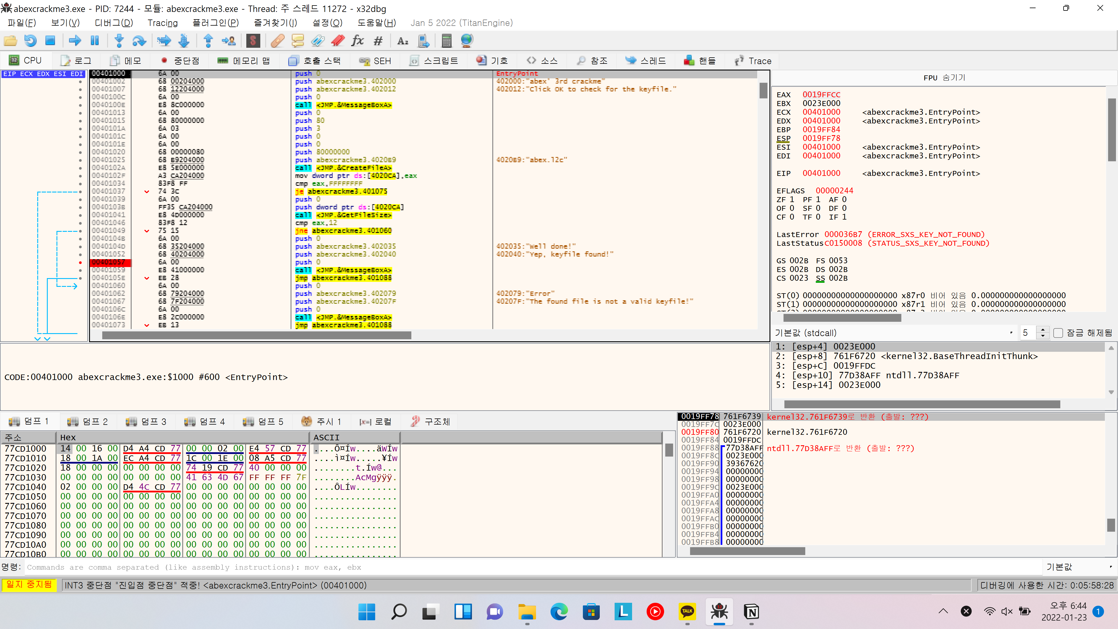Click the EFLAGS value 00000244
This screenshot has height=629, width=1118.
[834, 190]
